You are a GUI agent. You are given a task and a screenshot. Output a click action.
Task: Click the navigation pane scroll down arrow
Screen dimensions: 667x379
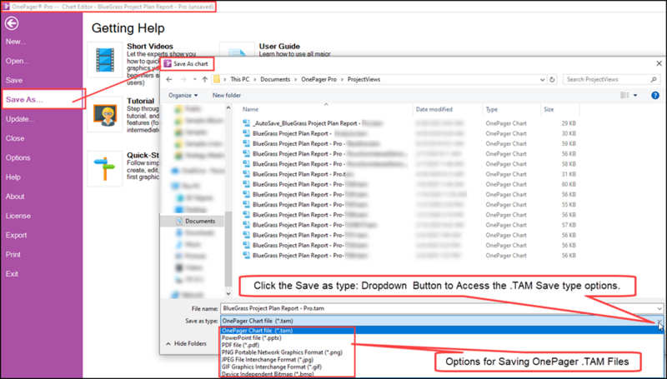coord(228,293)
